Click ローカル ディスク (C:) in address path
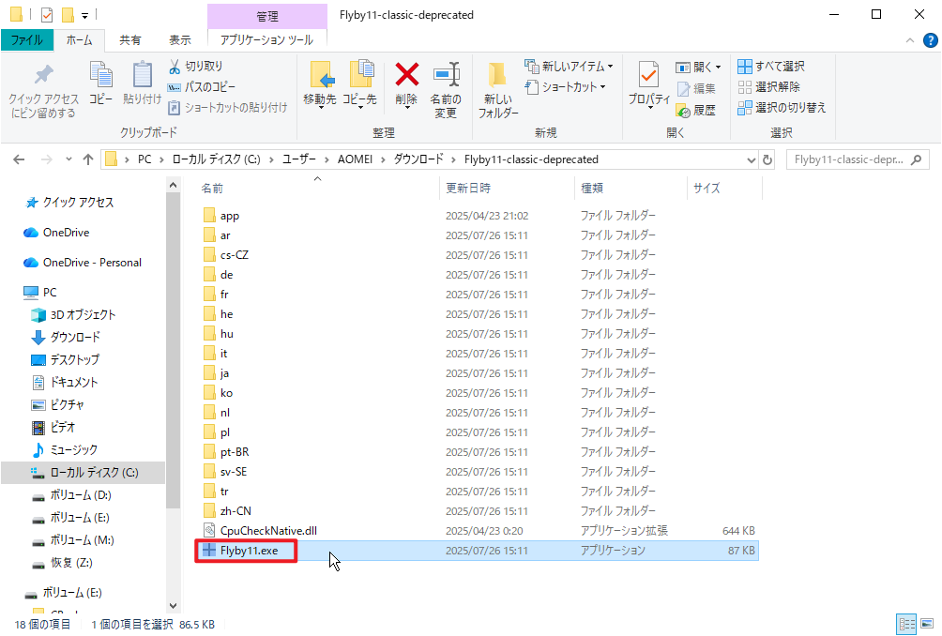Image resolution: width=942 pixels, height=636 pixels. pyautogui.click(x=217, y=159)
